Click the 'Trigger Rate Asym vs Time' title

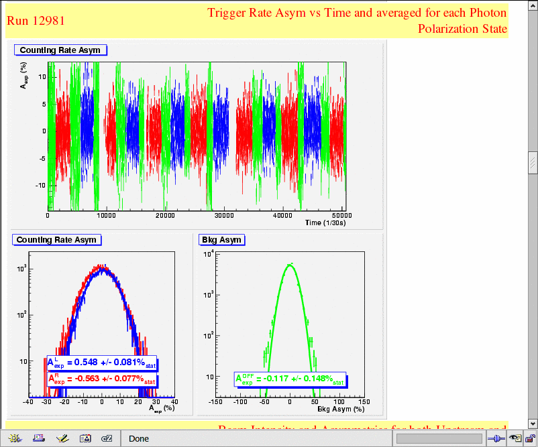click(x=357, y=21)
